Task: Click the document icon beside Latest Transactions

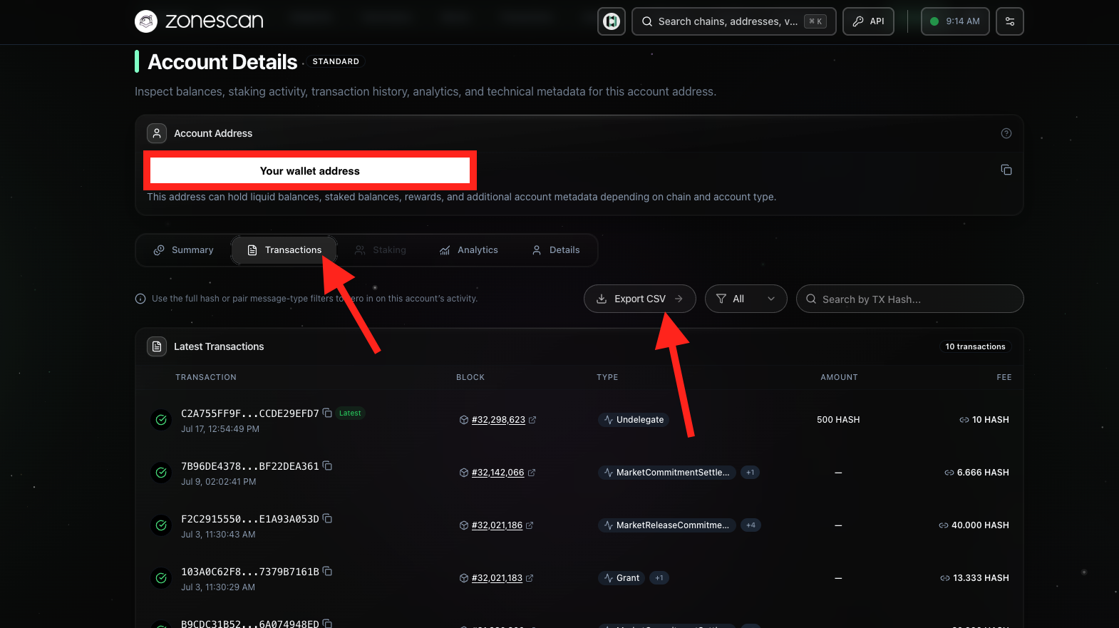Action: pyautogui.click(x=157, y=346)
